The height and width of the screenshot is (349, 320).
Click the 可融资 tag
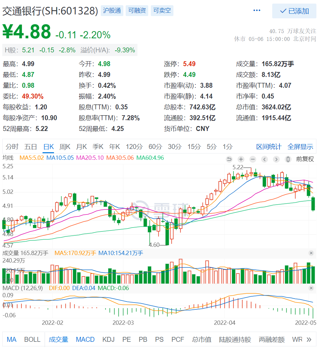tap(137, 10)
